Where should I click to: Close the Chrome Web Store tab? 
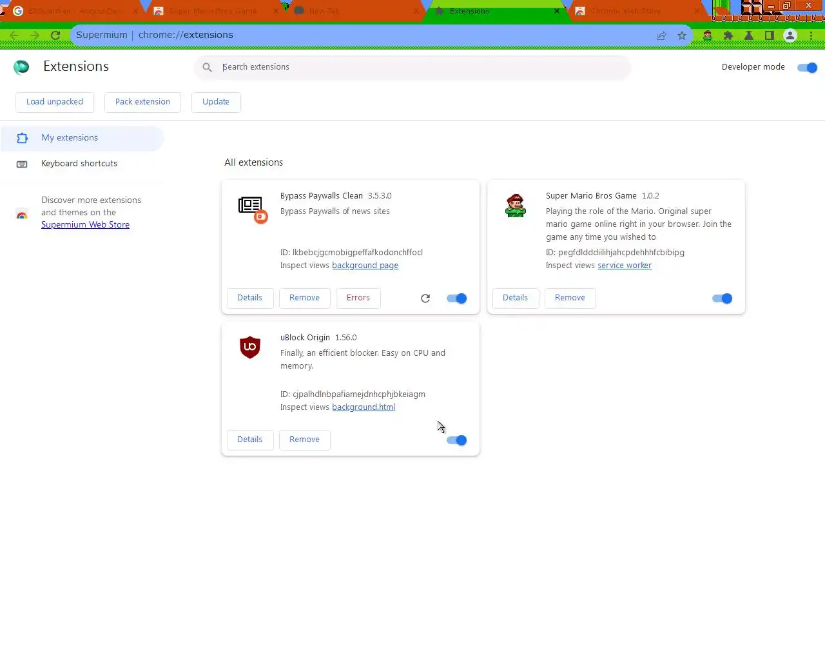(x=697, y=11)
